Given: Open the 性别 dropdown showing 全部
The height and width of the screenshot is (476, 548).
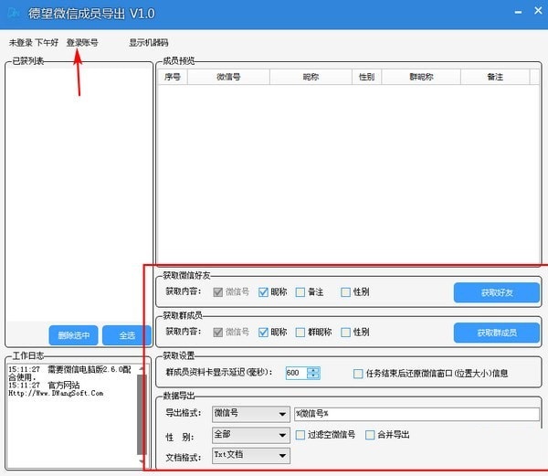Looking at the screenshot, I should [282, 435].
